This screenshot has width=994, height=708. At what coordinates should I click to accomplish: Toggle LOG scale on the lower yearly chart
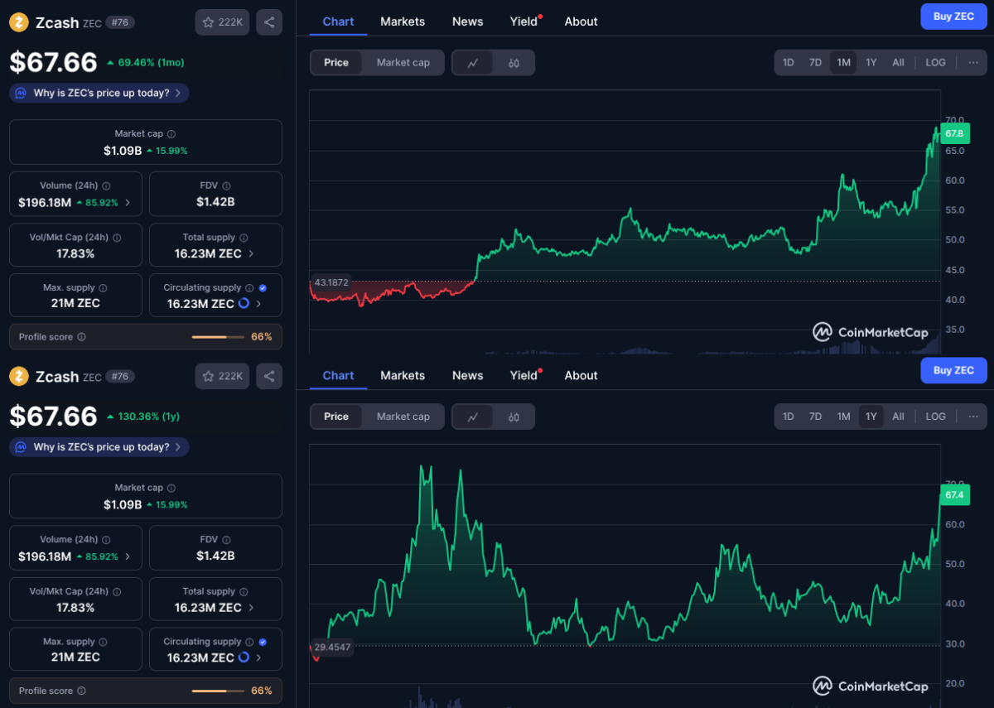[935, 417]
